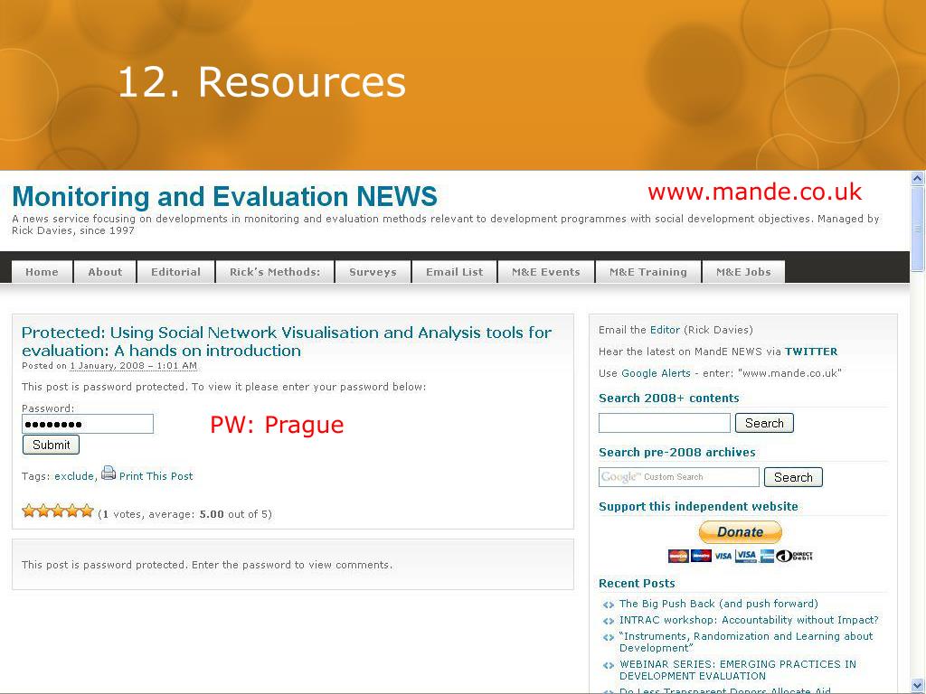Viewport: 926px width, 694px height.
Task: Open the TWITTER link
Action: (x=811, y=352)
